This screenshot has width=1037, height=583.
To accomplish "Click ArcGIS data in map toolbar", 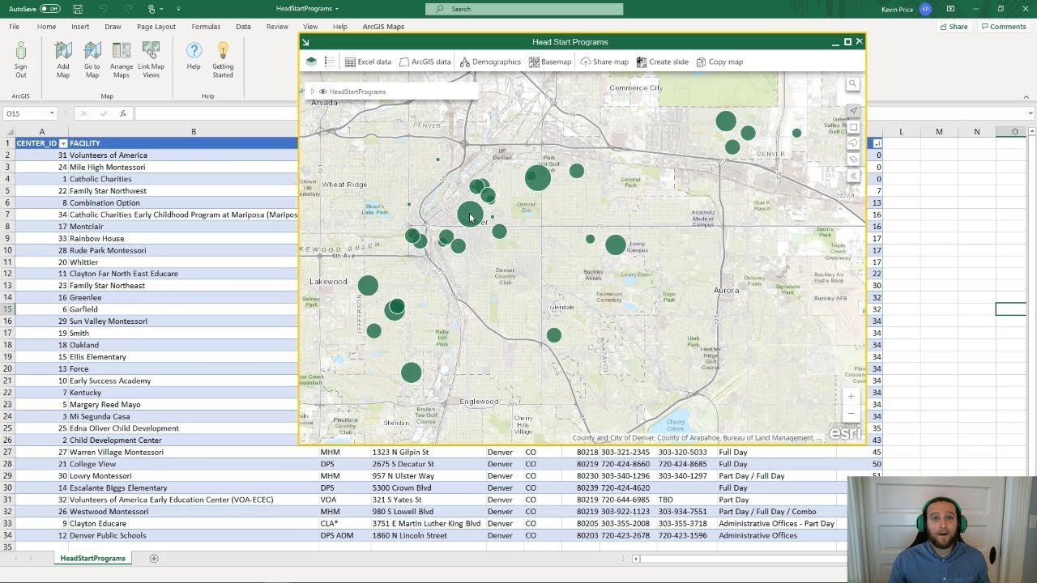I will click(425, 62).
